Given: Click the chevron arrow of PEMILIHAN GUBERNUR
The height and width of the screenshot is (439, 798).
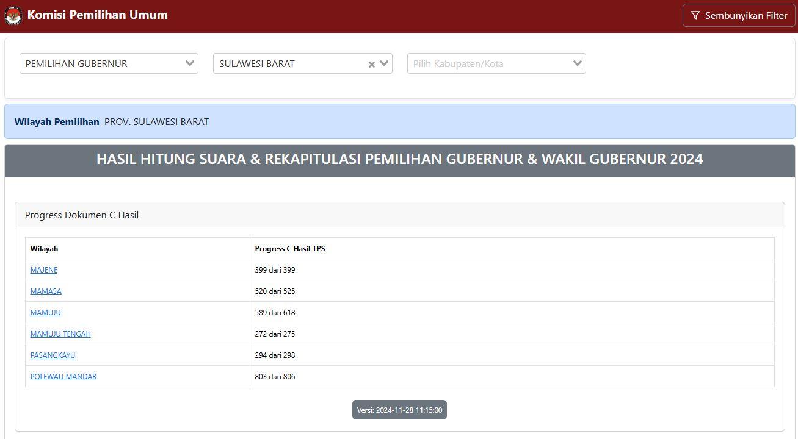Looking at the screenshot, I should click(189, 63).
